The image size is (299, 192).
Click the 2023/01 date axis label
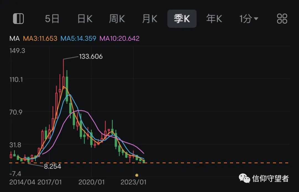pyautogui.click(x=133, y=182)
